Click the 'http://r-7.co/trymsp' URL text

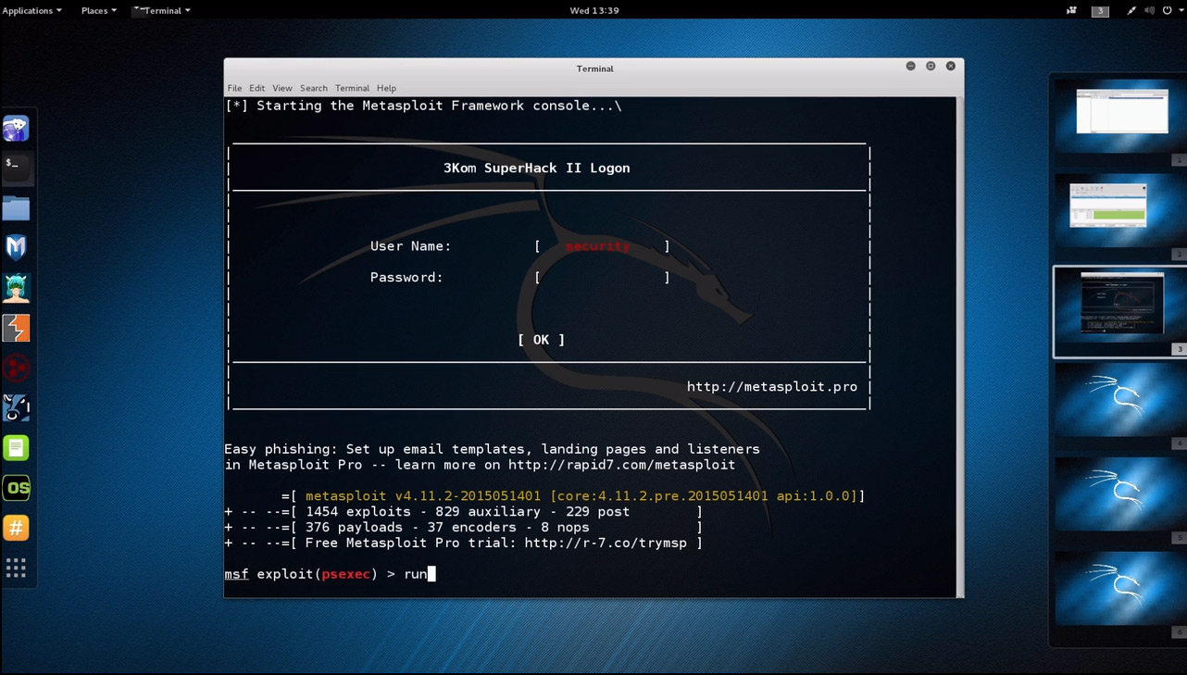click(x=606, y=544)
